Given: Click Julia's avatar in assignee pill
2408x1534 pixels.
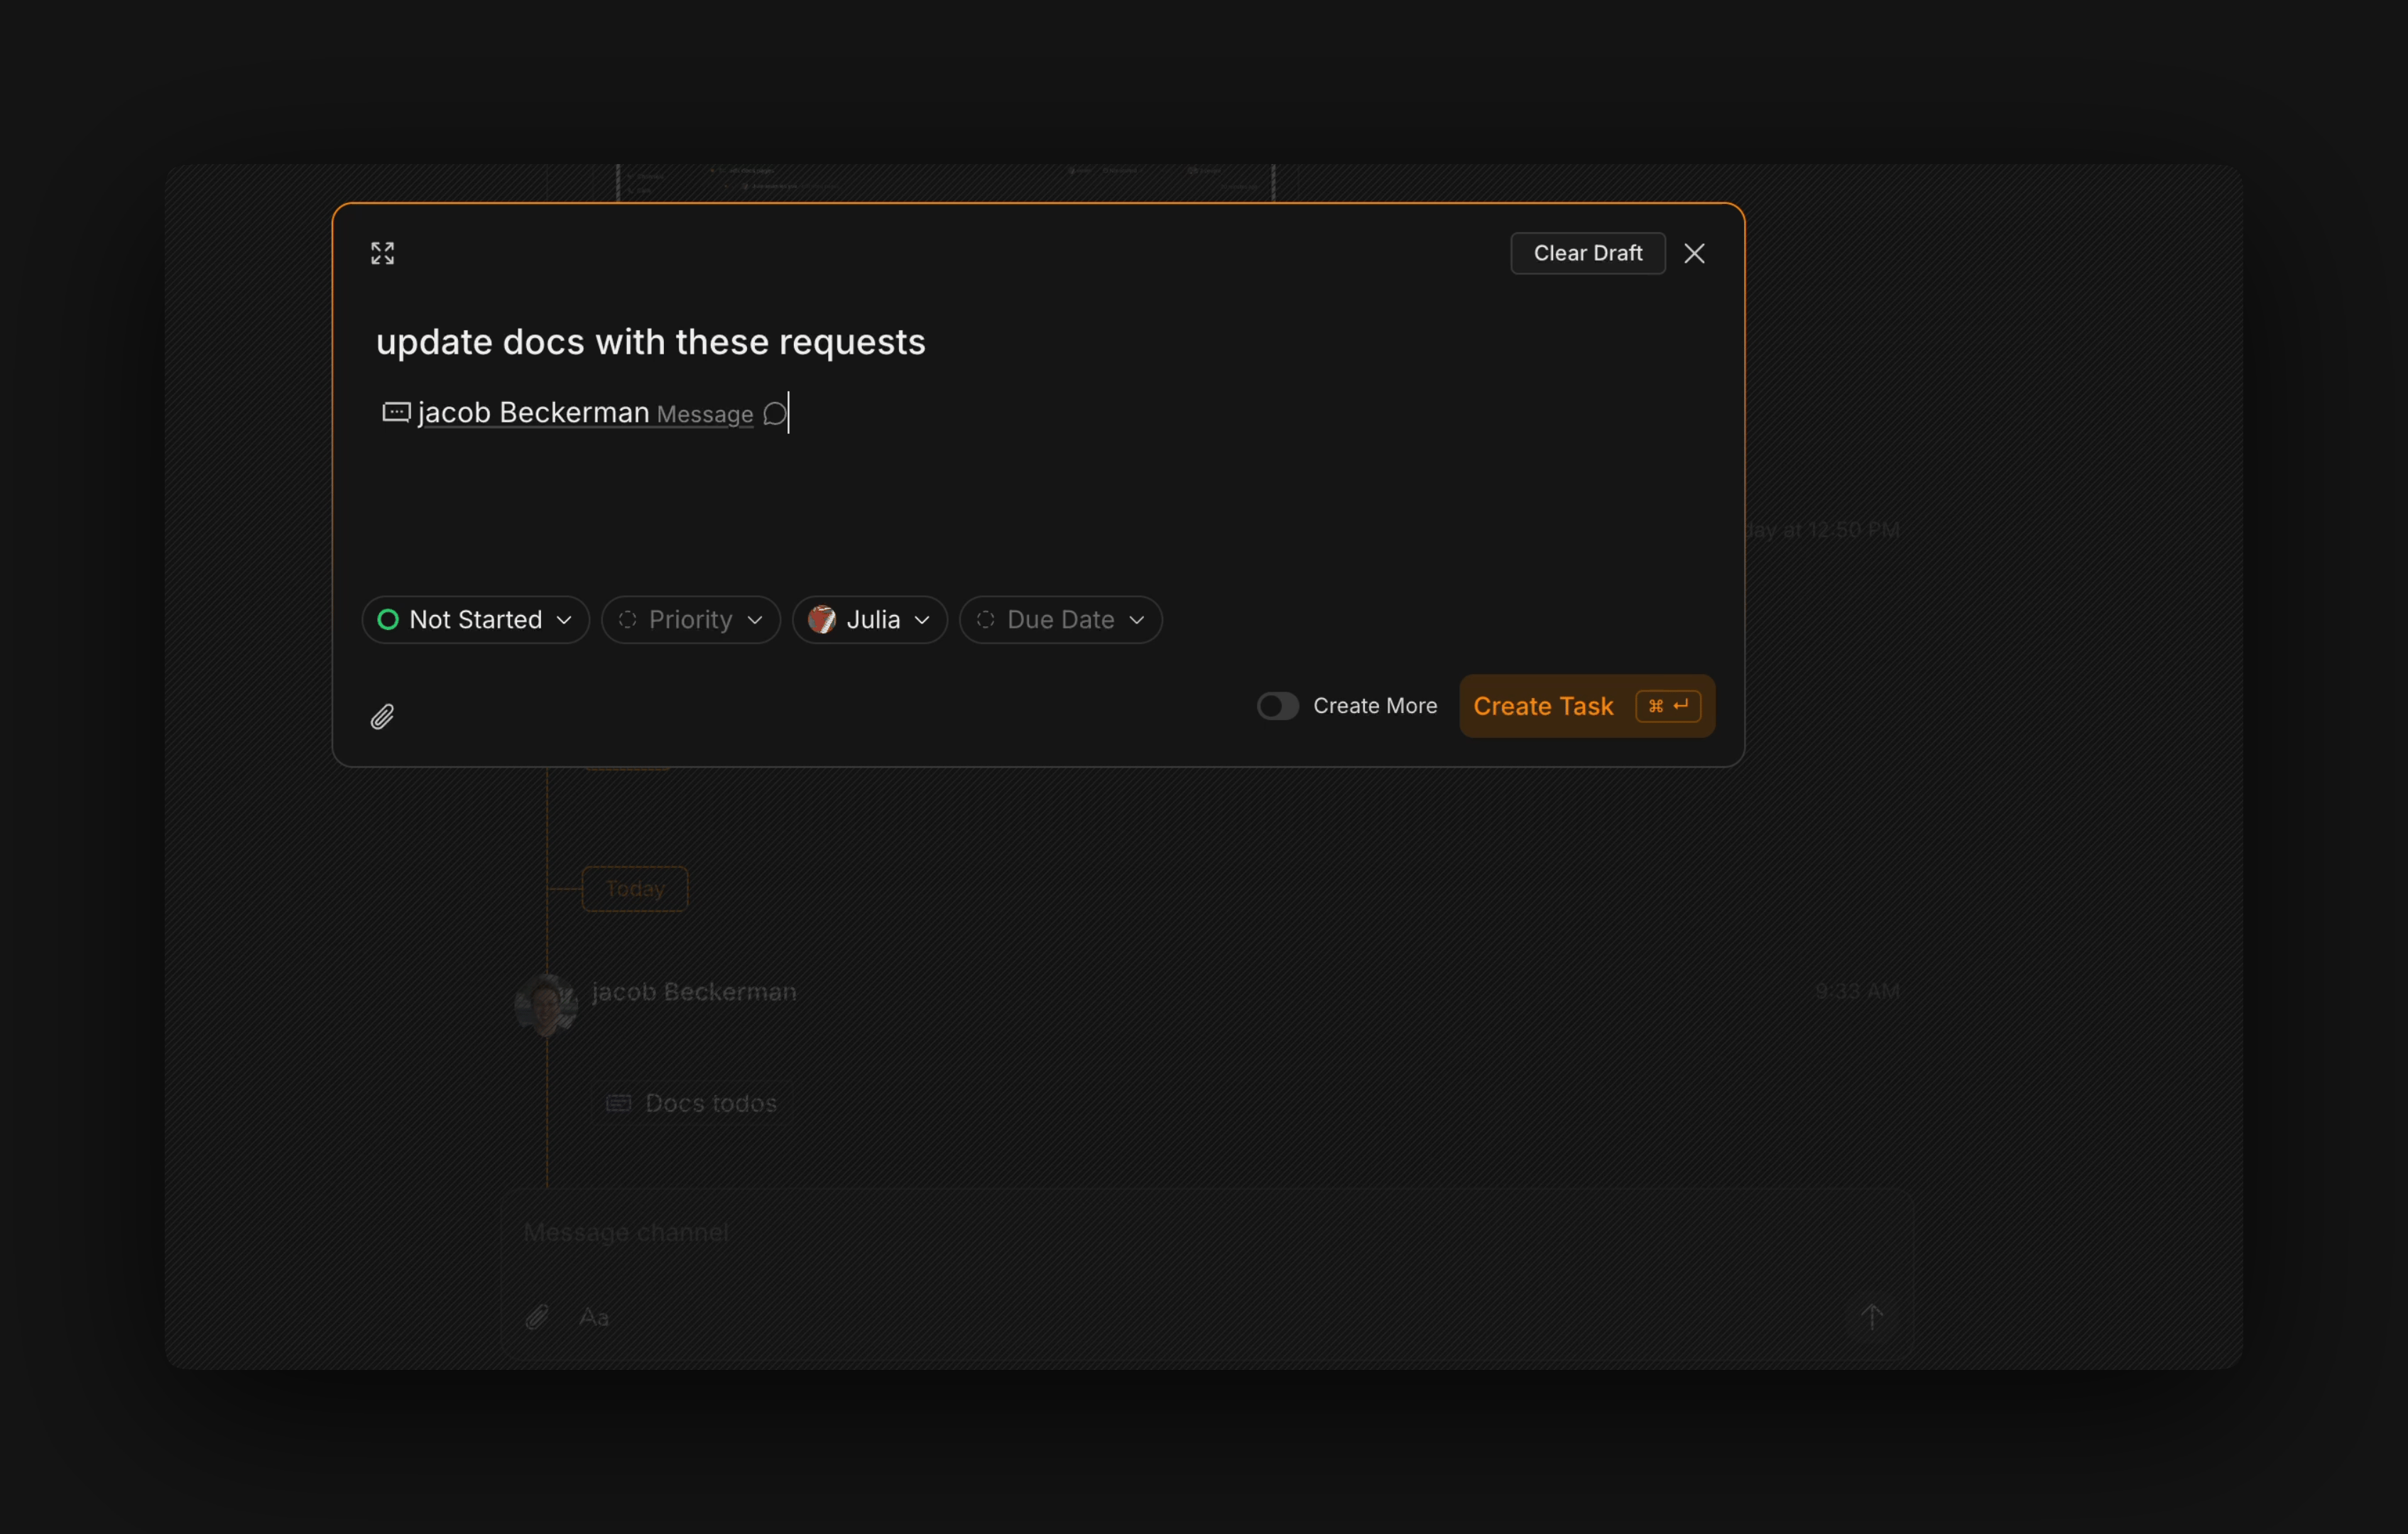Looking at the screenshot, I should pyautogui.click(x=821, y=620).
